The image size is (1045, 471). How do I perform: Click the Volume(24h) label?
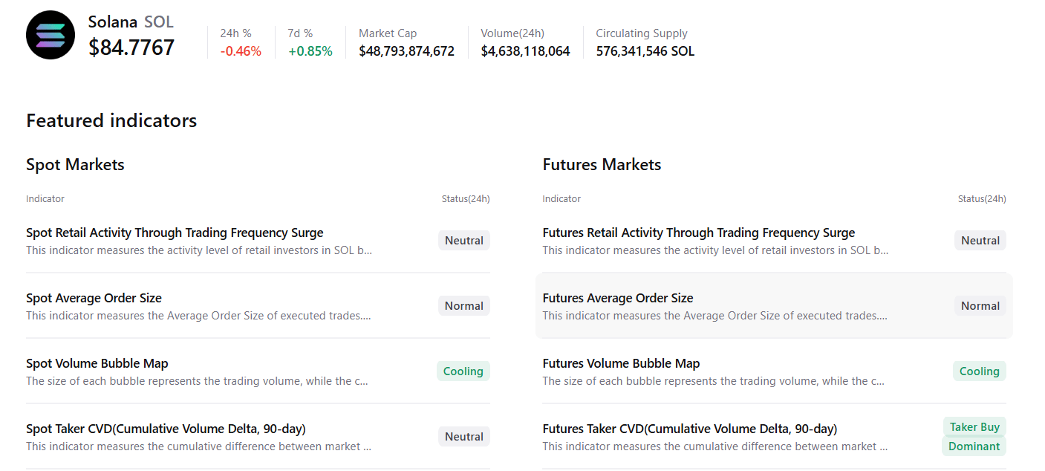tap(512, 33)
